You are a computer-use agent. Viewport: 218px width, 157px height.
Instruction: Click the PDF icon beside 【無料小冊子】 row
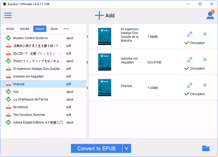[9, 46]
